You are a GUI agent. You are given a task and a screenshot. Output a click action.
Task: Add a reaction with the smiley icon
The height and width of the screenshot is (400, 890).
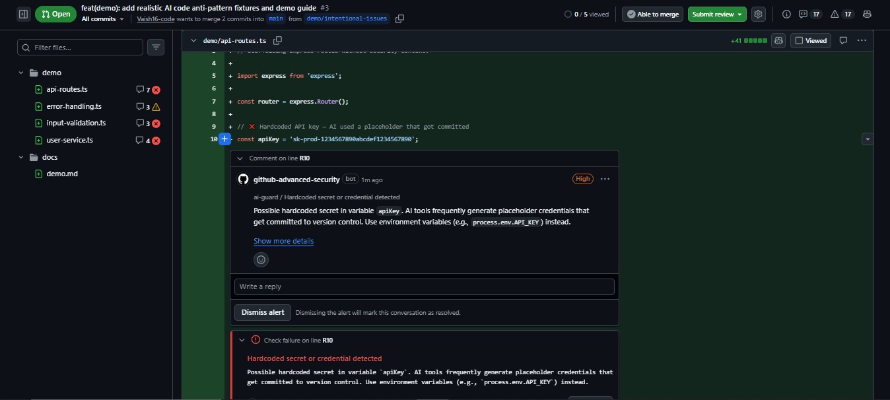tap(261, 260)
